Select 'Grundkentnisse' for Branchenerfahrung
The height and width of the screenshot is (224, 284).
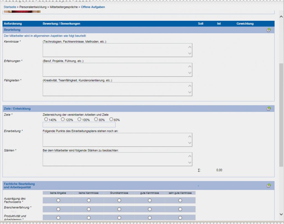click(x=119, y=209)
